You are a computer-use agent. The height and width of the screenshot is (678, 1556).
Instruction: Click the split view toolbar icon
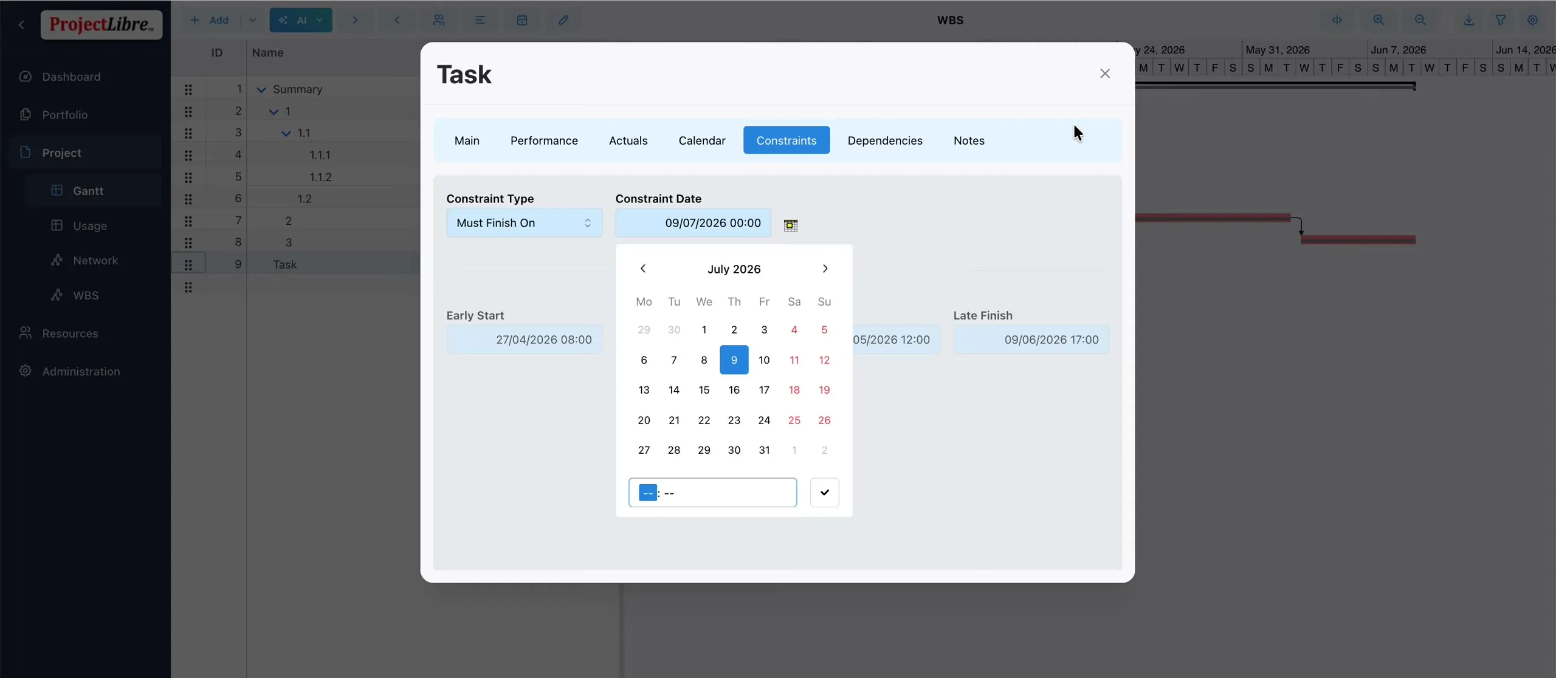(x=1337, y=20)
